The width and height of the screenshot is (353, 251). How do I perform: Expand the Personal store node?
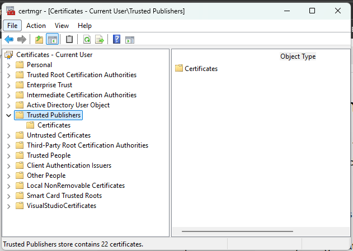pos(8,65)
